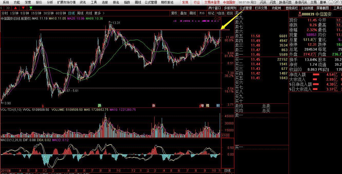
Task: Click the MACD(12,26,9) indicator label
Action: 11,140
